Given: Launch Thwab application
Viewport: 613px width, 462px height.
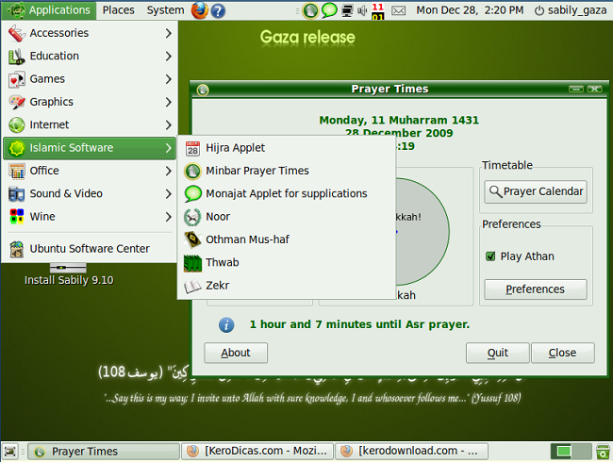Looking at the screenshot, I should [286, 263].
